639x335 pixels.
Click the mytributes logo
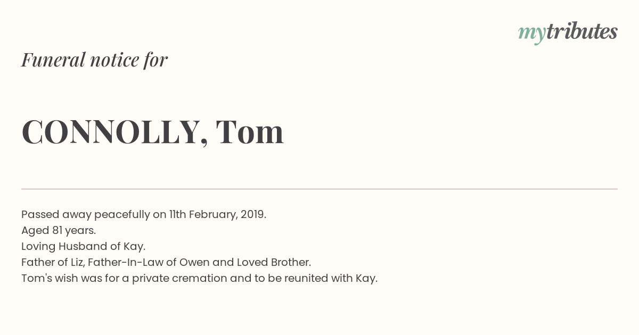coord(568,32)
